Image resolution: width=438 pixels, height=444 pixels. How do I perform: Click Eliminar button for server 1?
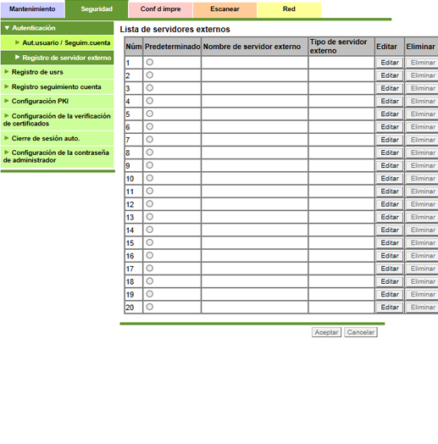tap(423, 63)
